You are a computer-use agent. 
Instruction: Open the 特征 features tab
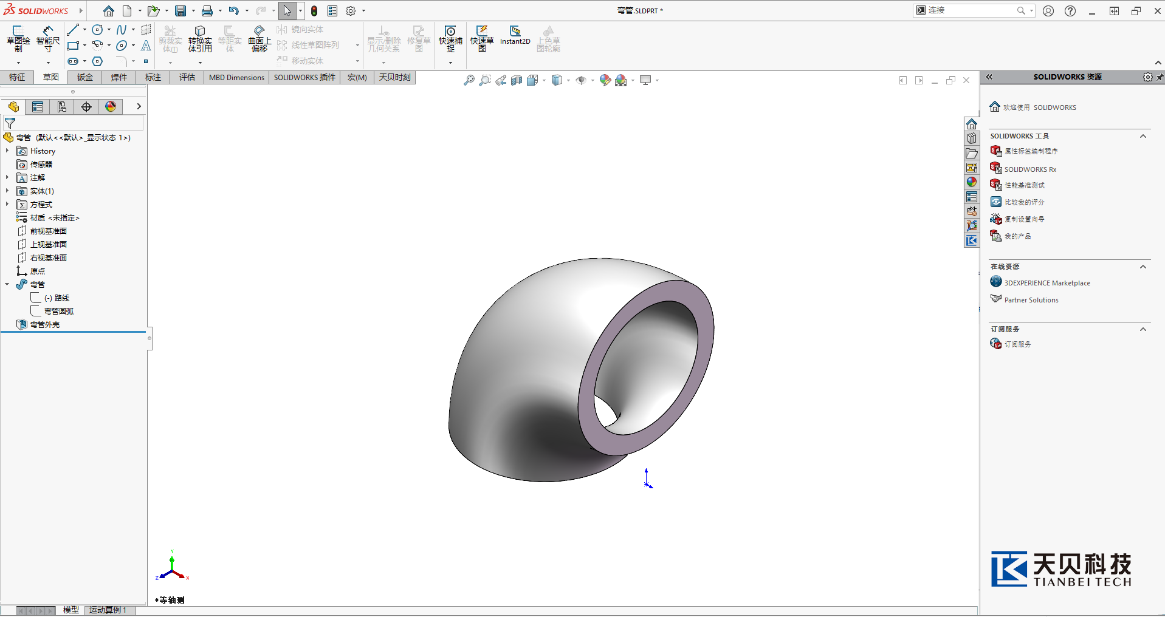[x=17, y=77]
